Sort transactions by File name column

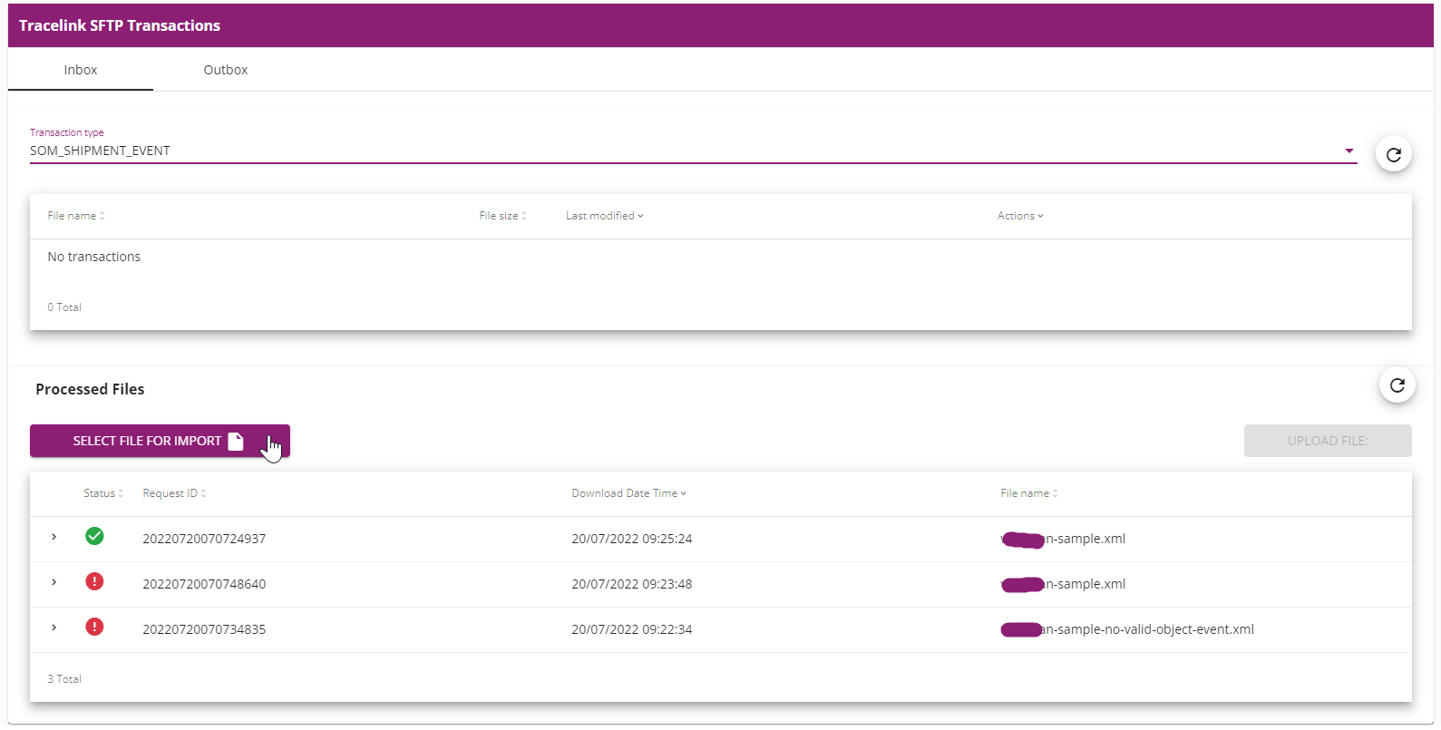(76, 216)
